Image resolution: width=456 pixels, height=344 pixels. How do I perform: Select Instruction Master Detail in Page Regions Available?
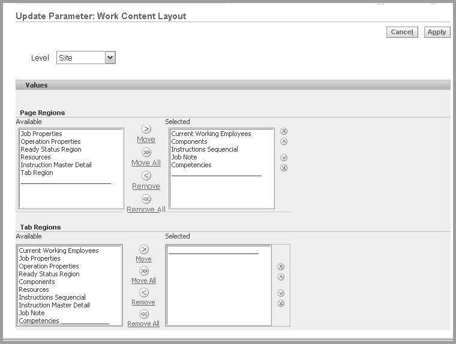56,165
